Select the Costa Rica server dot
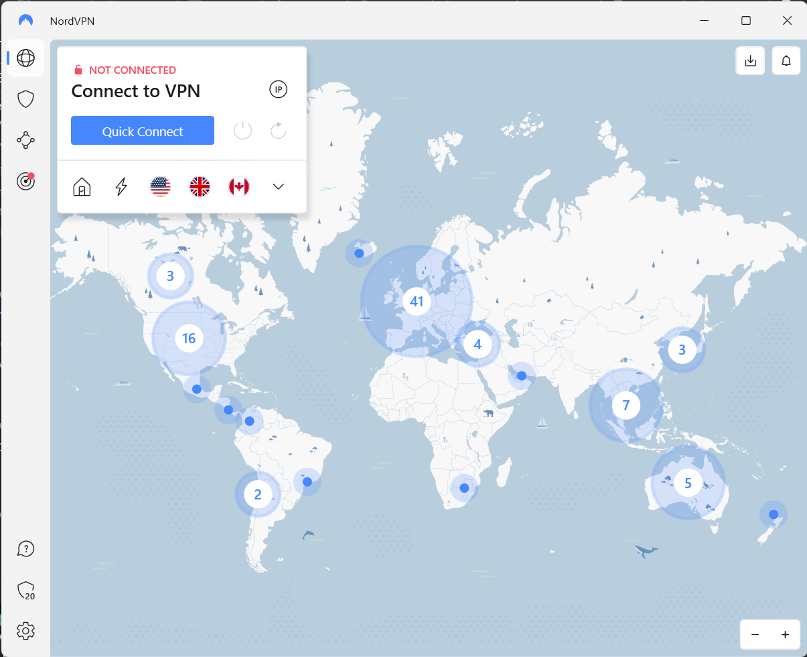 [228, 410]
